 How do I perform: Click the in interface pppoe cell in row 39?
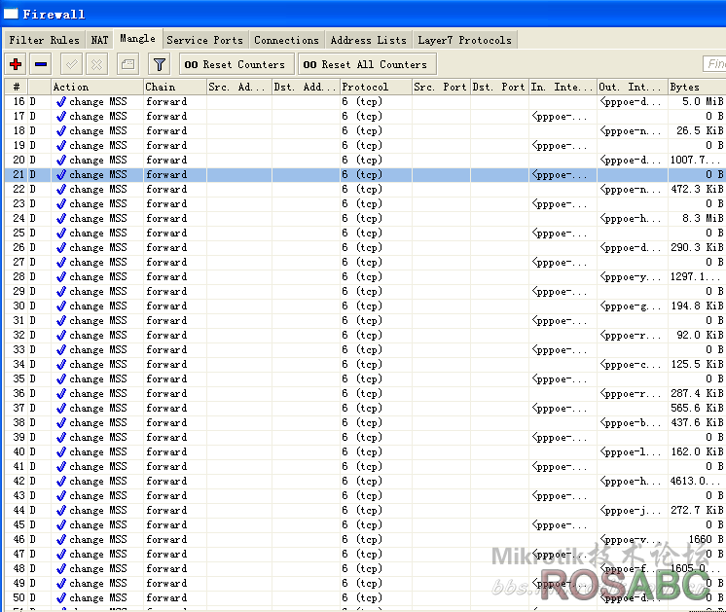tap(563, 438)
